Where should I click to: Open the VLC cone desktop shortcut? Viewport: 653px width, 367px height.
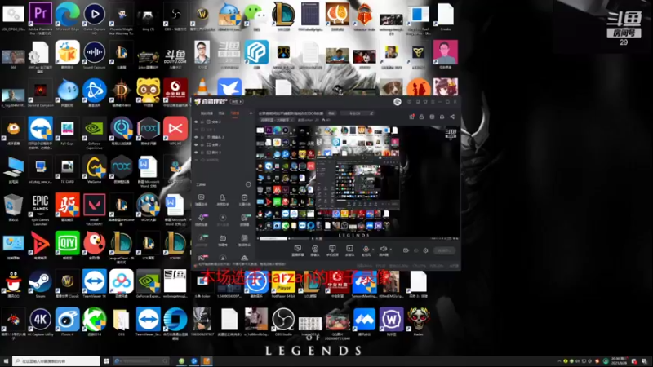click(202, 86)
